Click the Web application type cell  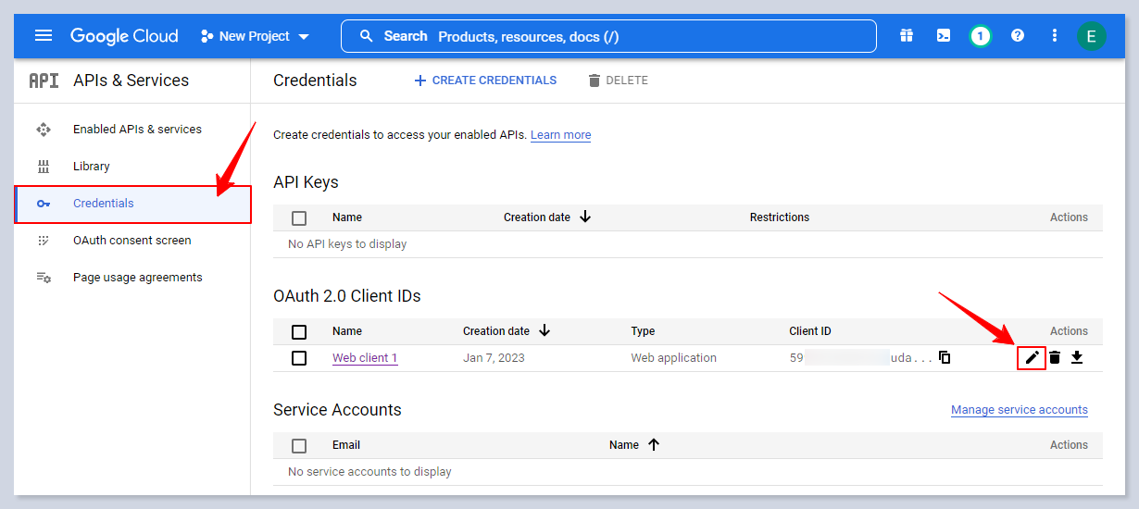coord(674,358)
